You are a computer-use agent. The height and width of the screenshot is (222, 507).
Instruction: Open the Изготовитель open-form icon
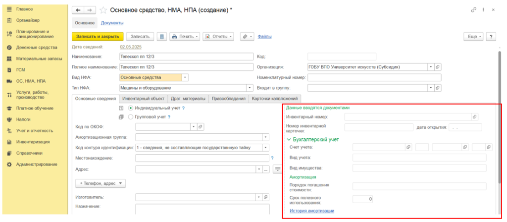click(265, 197)
